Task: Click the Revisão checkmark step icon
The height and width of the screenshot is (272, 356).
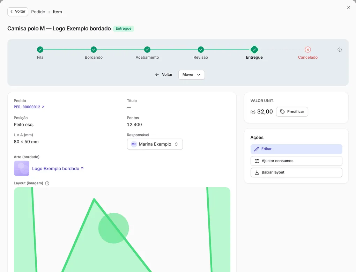Action: (201, 49)
